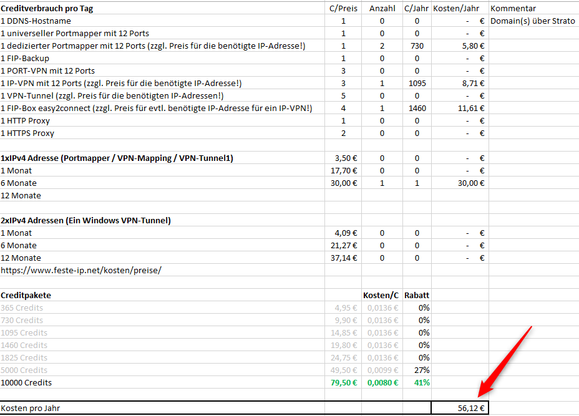Screen dimensions: 579x416
Task: Click the green 79,50 € price cell
Action: click(x=343, y=382)
